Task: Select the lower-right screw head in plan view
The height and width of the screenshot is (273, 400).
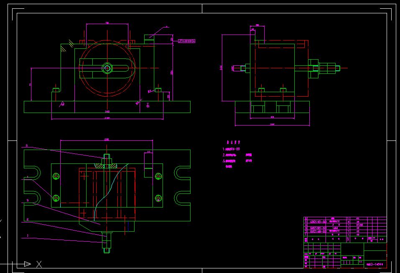Action: point(158,198)
